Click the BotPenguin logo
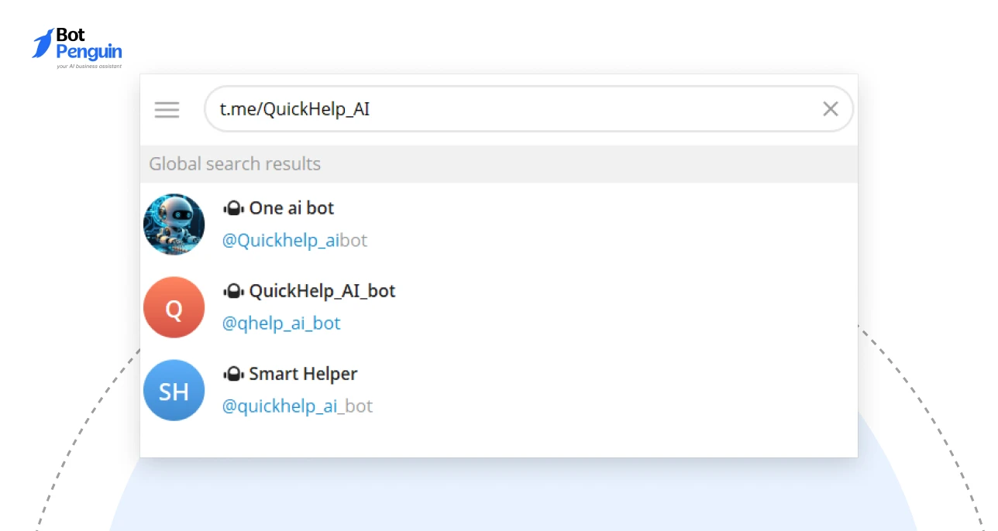This screenshot has width=998, height=531. 77,47
